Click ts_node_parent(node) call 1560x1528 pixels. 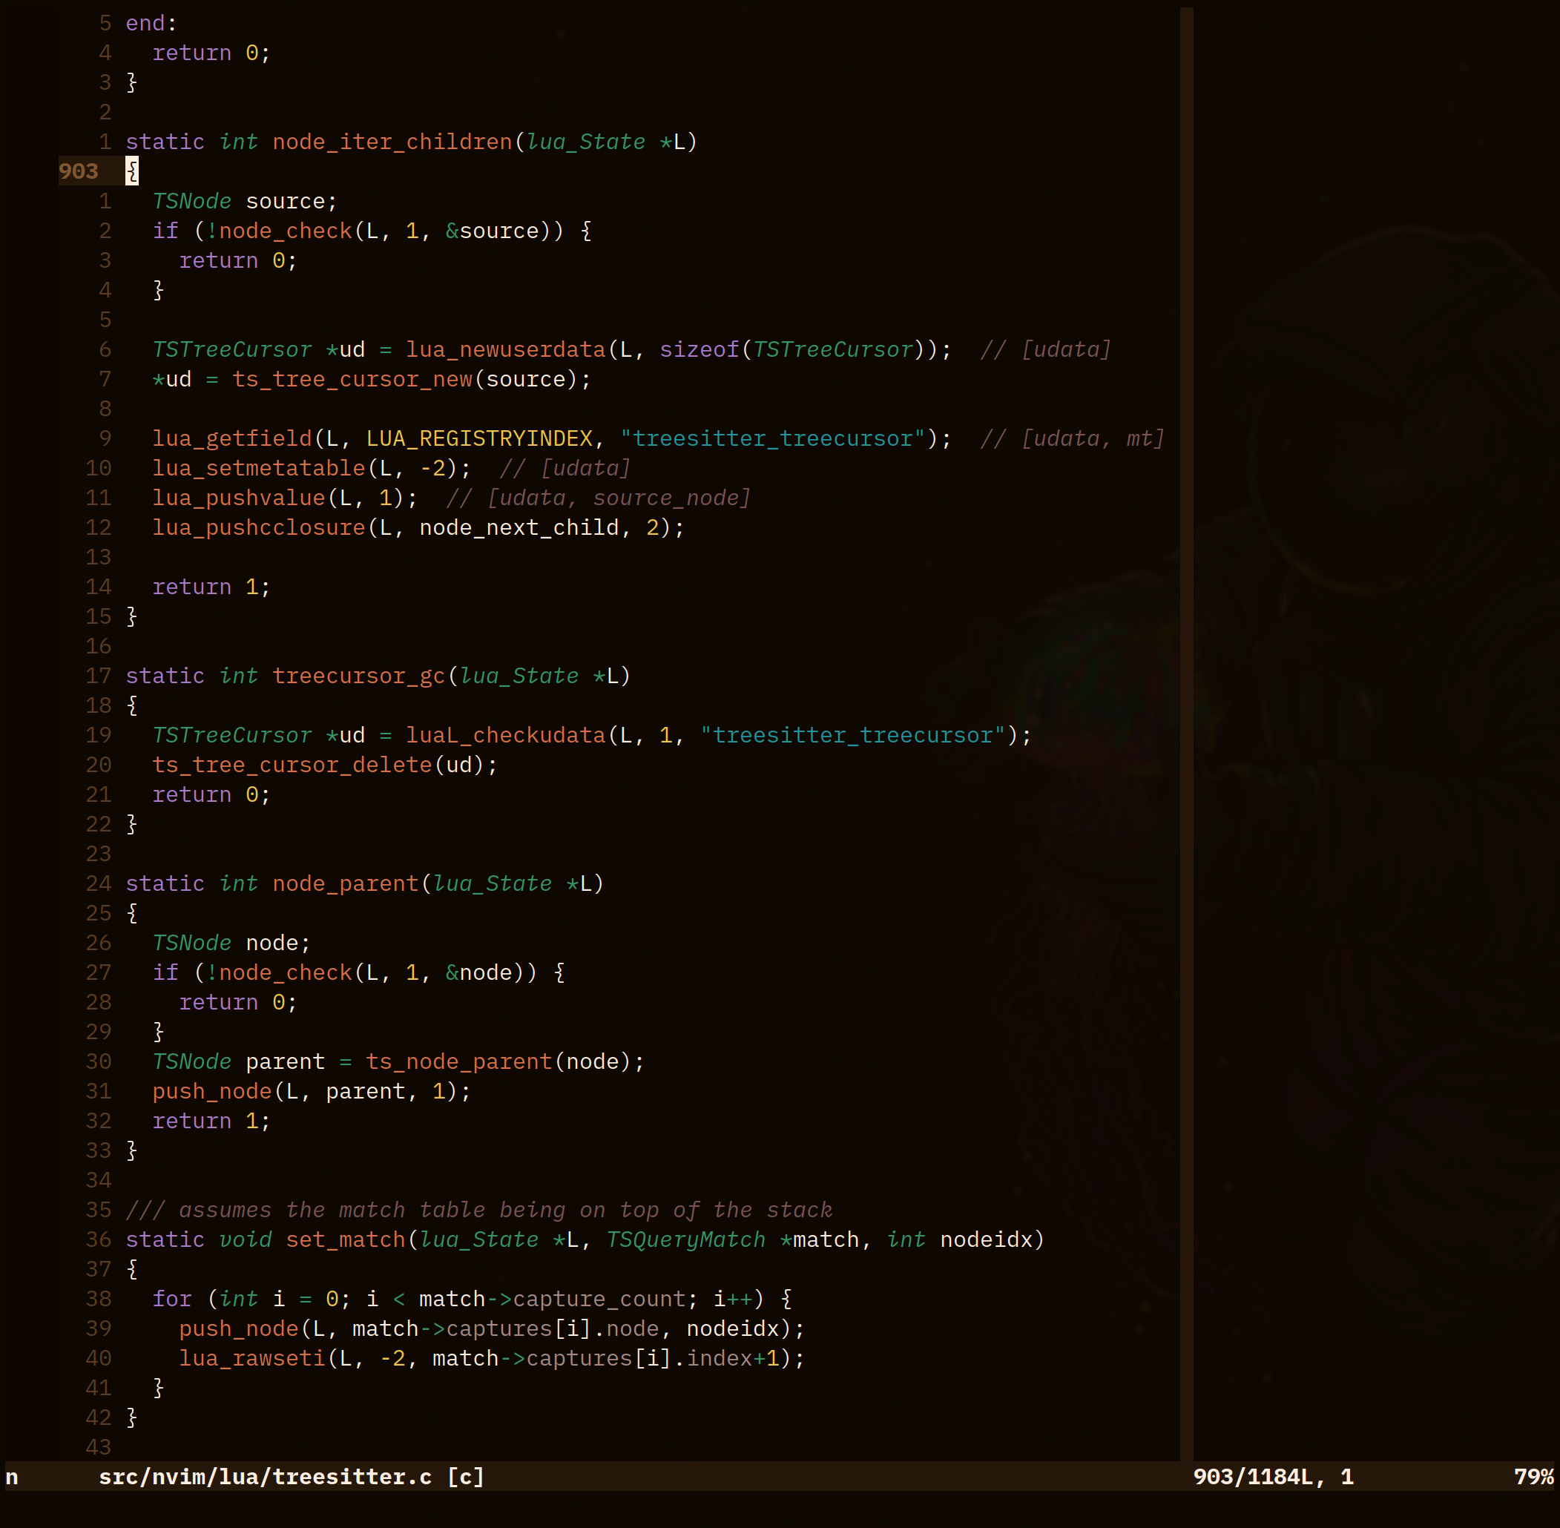(x=498, y=1062)
